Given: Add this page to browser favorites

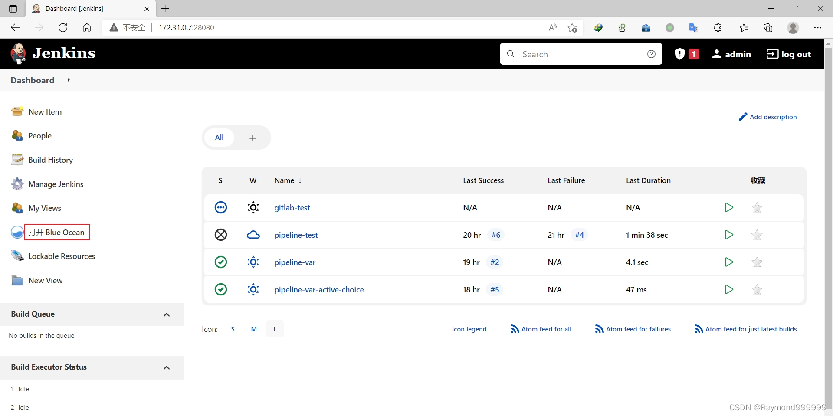Looking at the screenshot, I should pyautogui.click(x=572, y=28).
